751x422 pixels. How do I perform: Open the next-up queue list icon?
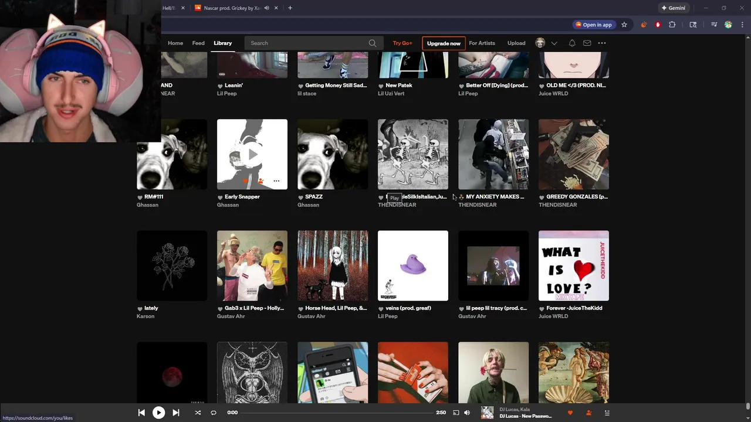tap(607, 413)
